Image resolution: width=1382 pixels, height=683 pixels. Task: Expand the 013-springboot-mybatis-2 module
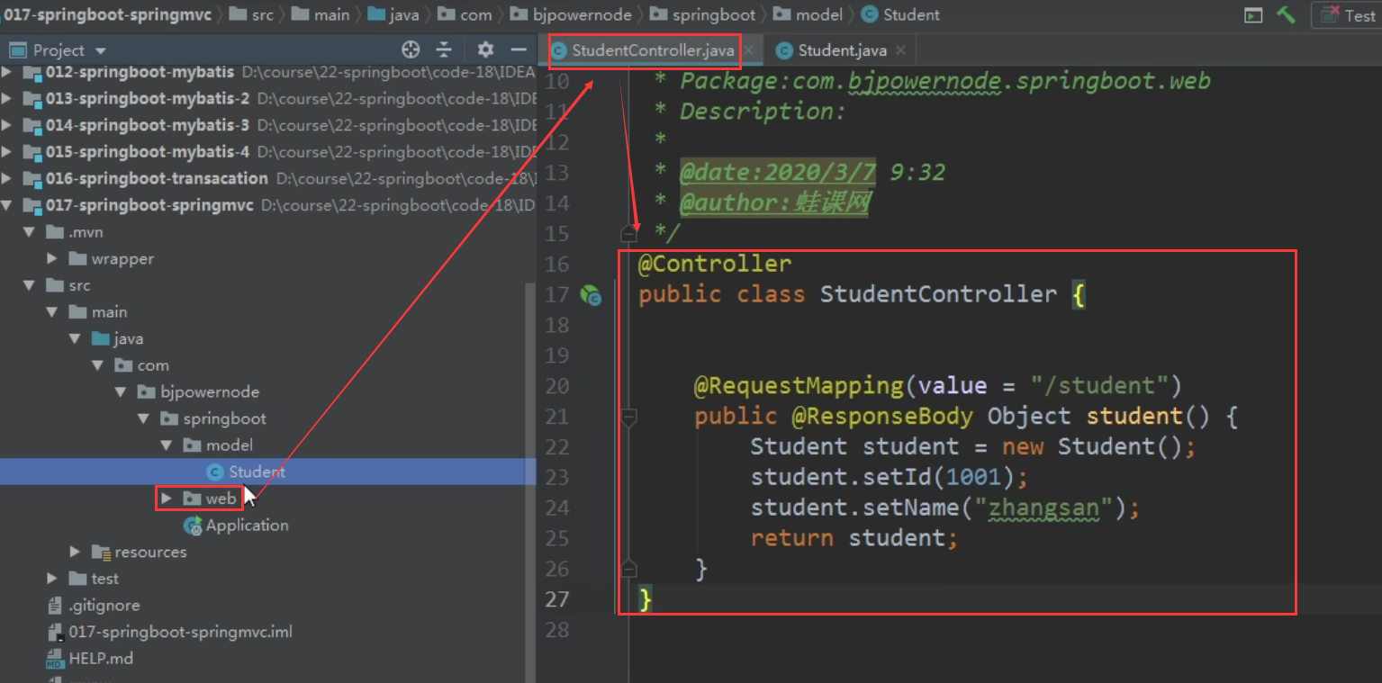[x=8, y=98]
